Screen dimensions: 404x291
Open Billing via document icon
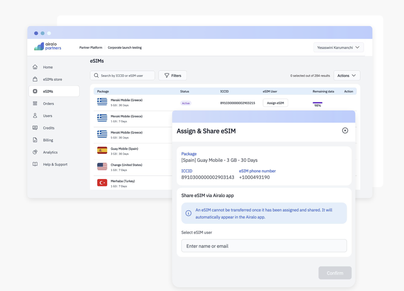click(x=35, y=140)
